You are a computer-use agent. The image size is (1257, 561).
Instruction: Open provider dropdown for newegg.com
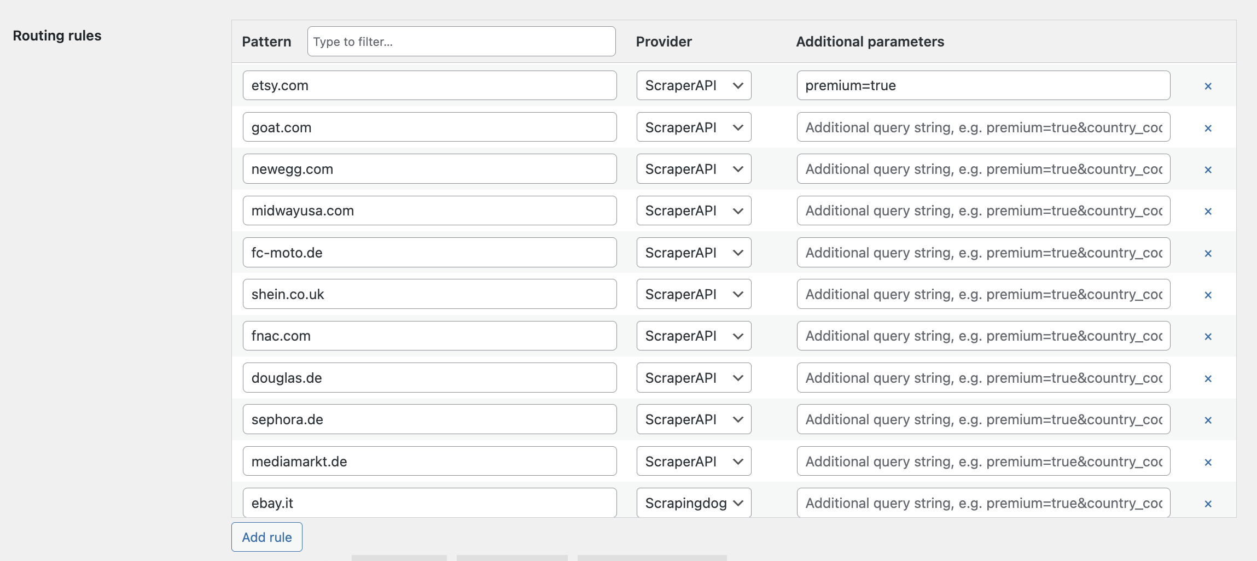693,169
